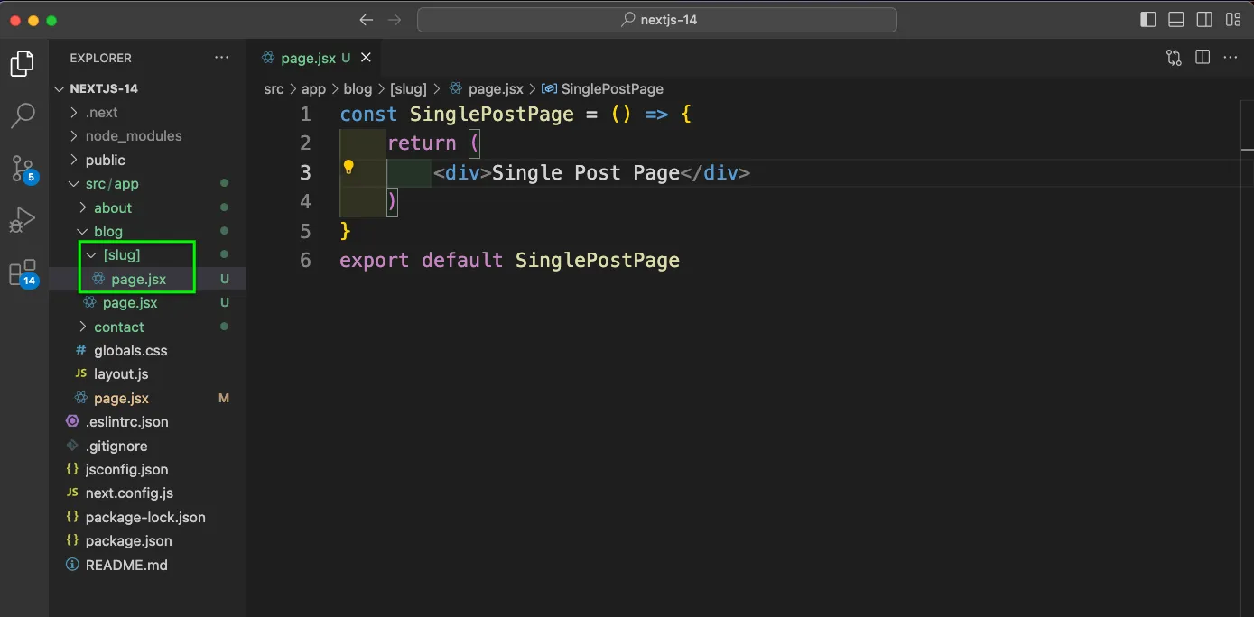Open the modified page.jsx marked M
Screen dimensions: 1254x617
[148, 398]
